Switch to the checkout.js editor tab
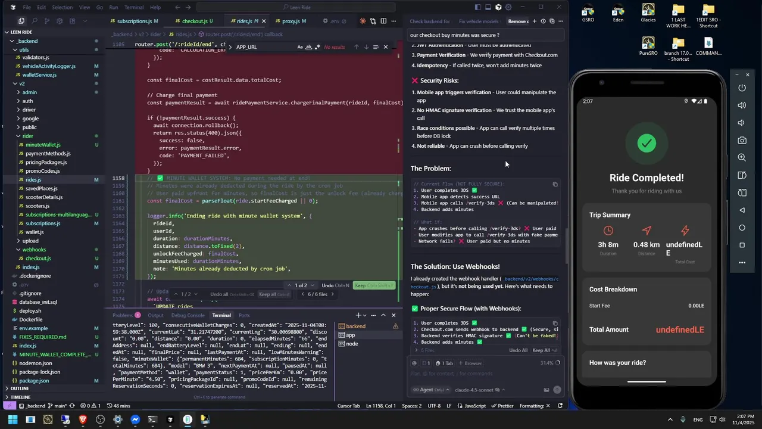Viewport: 762px width, 429px height. (195, 21)
